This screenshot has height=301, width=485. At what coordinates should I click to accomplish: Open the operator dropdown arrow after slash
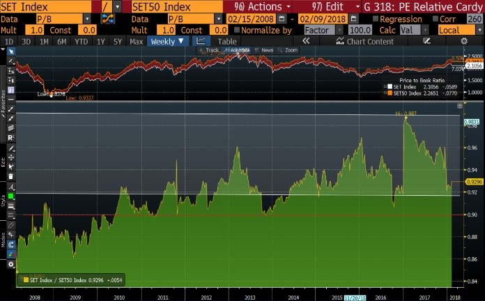pos(117,6)
